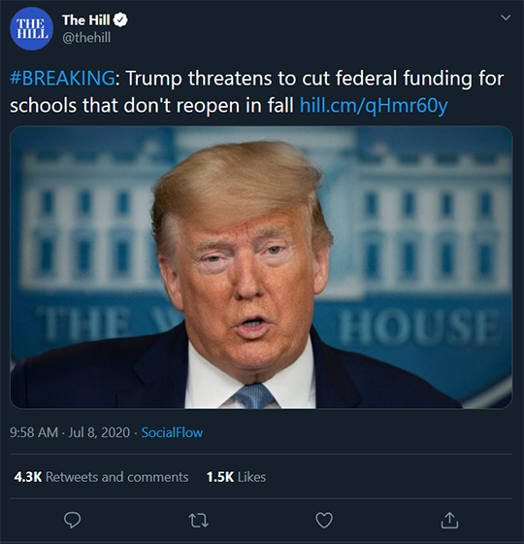This screenshot has height=544, width=524.
Task: Click the 4.3K retweet count
Action: coord(28,477)
